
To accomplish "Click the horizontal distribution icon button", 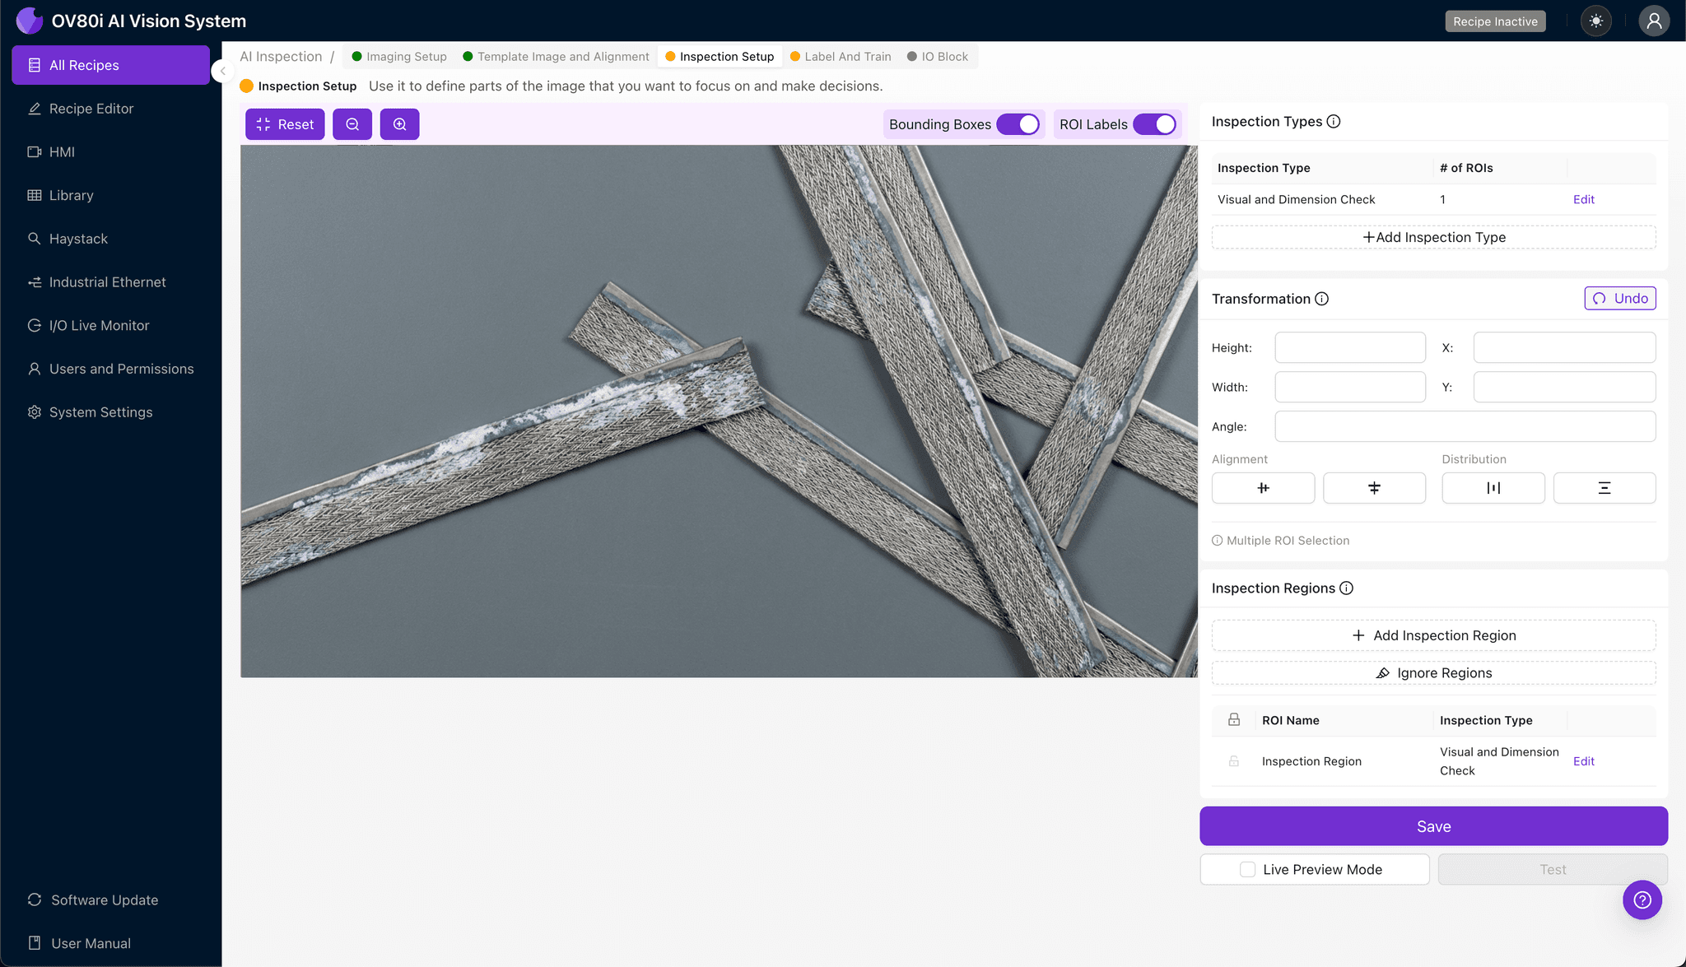I will click(1493, 488).
